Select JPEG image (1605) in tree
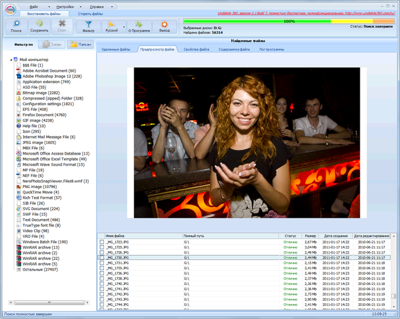The image size is (400, 319). click(39, 142)
